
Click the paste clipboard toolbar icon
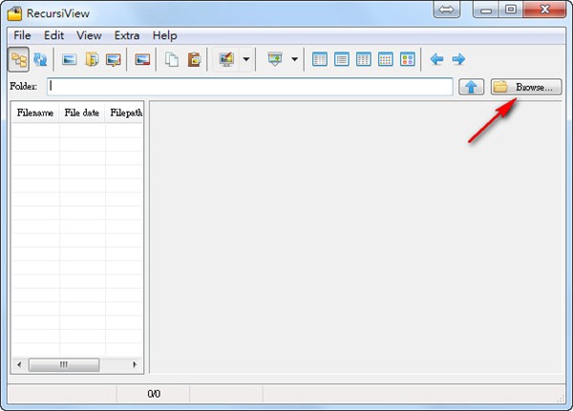click(194, 59)
